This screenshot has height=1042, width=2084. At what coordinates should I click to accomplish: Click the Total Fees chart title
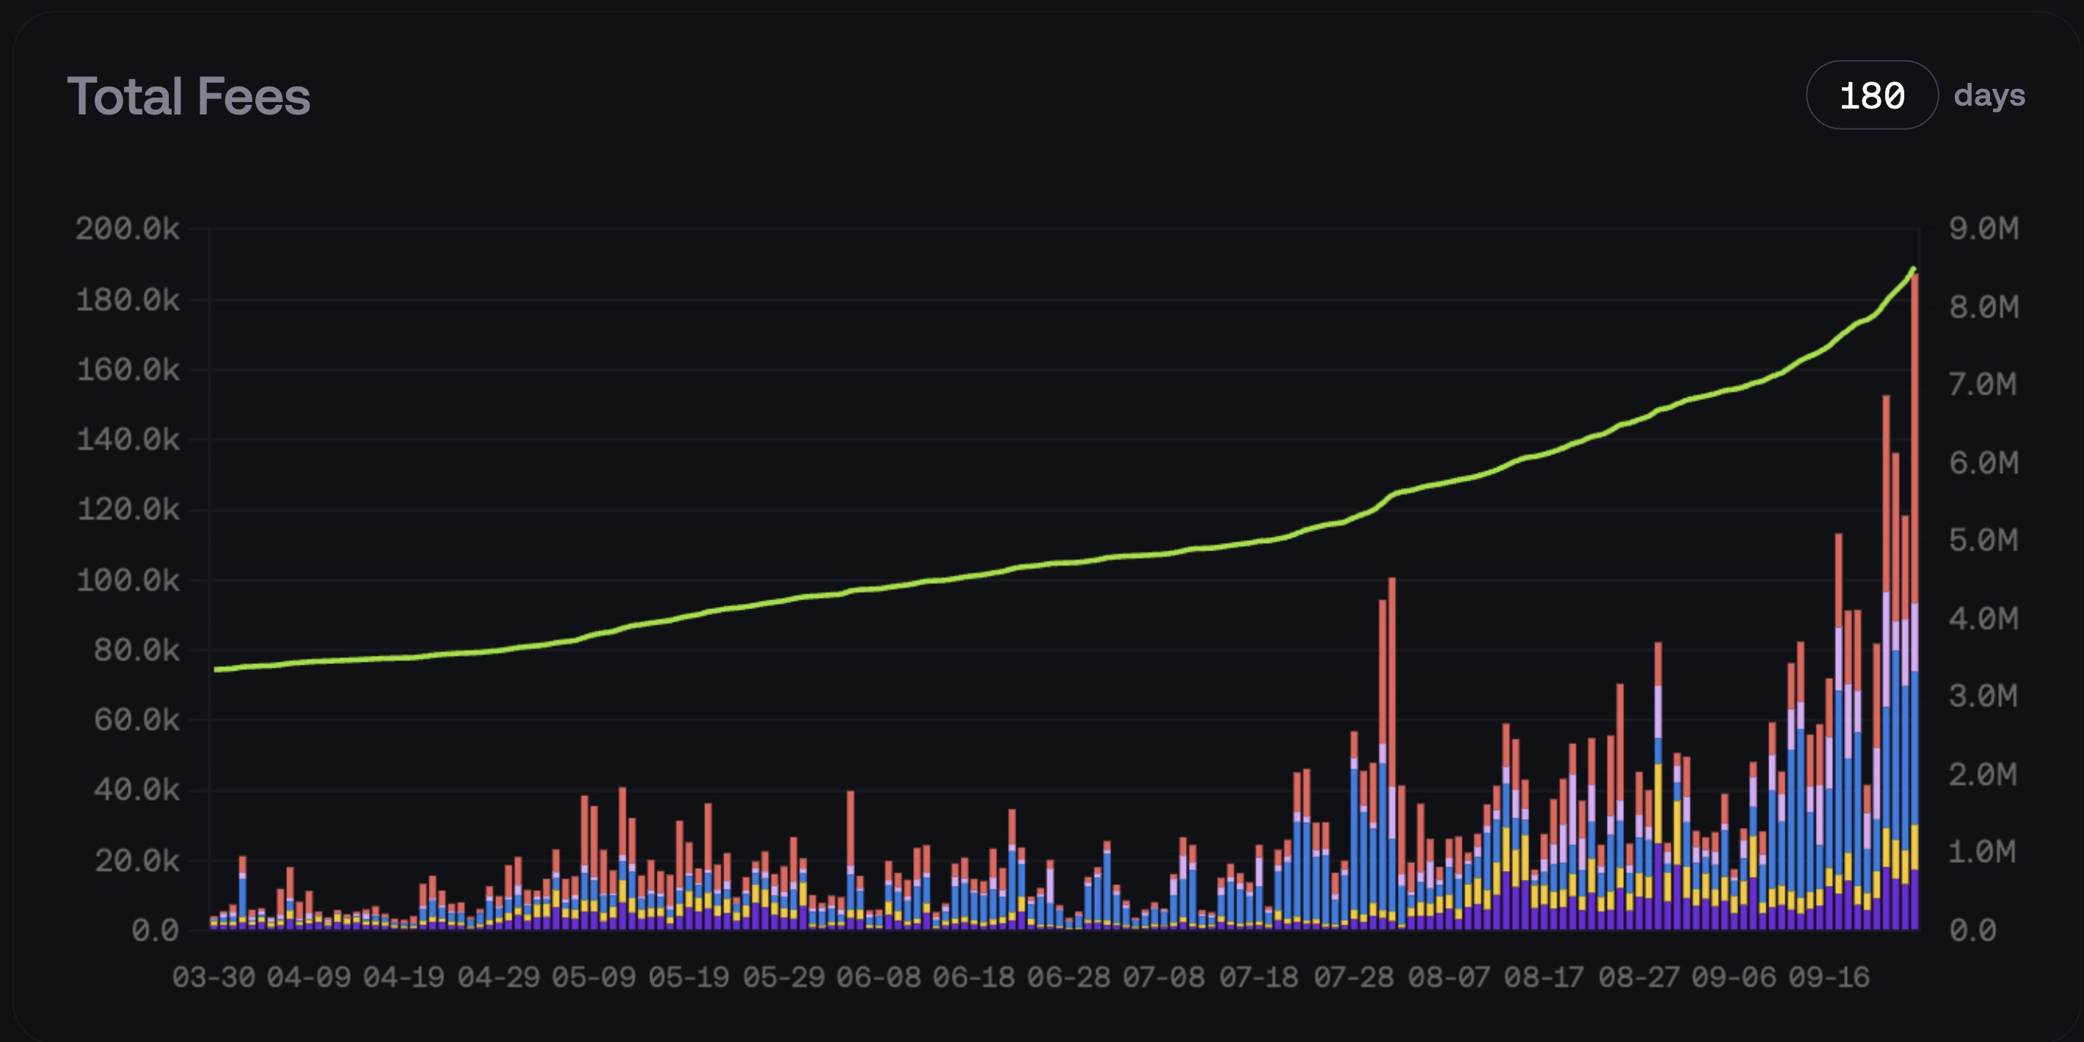(189, 96)
